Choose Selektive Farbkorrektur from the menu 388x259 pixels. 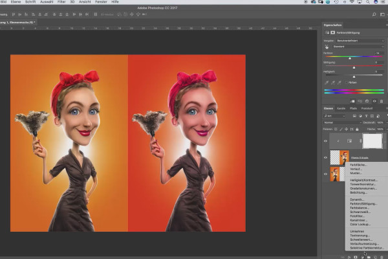367,248
